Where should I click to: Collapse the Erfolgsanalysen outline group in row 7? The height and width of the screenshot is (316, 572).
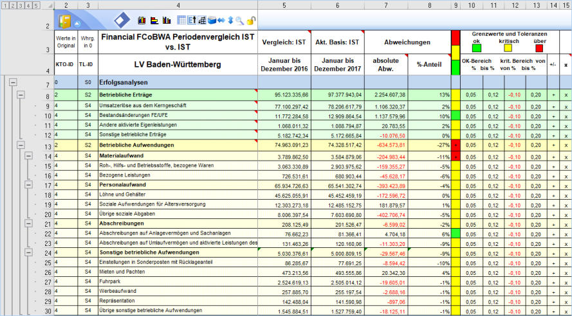12,83
